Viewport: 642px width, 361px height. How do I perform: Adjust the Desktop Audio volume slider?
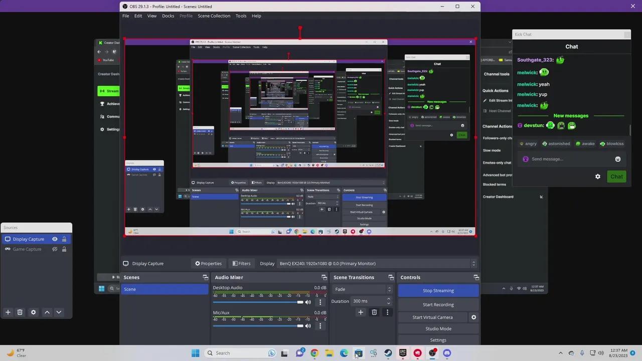point(258,302)
